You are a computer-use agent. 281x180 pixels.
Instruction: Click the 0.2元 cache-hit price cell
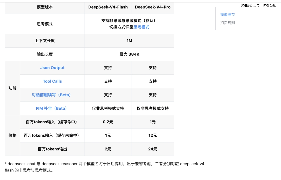point(108,122)
